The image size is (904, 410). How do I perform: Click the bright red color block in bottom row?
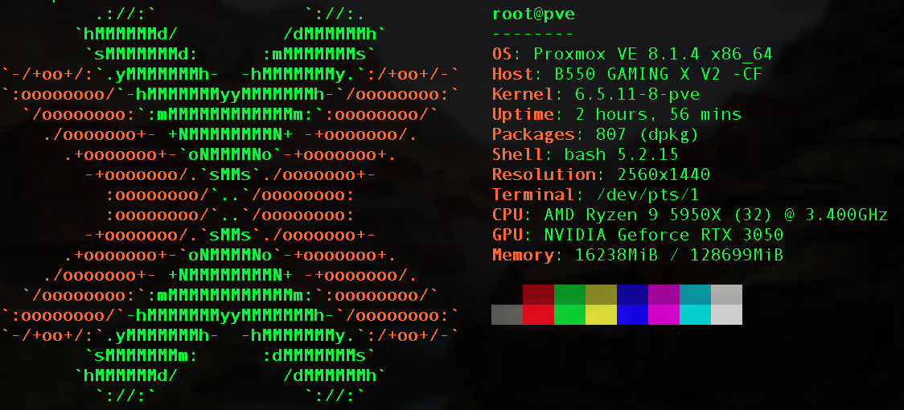click(x=538, y=314)
